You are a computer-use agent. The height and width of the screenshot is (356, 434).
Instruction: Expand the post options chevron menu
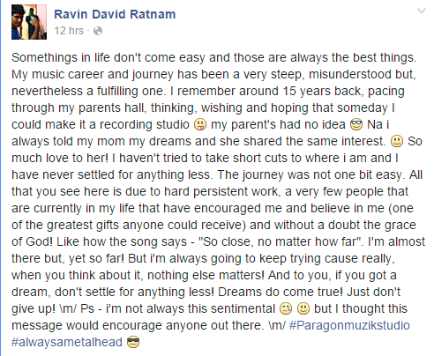pos(422,11)
